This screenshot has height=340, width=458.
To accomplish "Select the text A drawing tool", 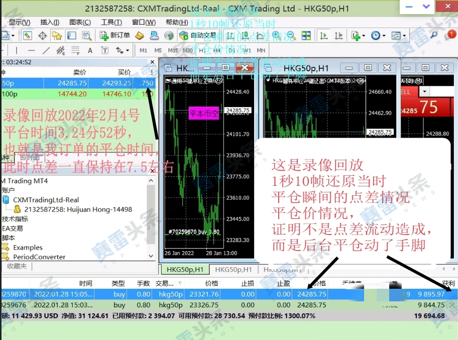I will tap(90, 51).
